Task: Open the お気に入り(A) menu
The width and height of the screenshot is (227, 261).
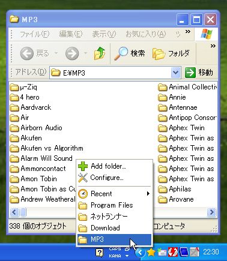Action: (145, 34)
